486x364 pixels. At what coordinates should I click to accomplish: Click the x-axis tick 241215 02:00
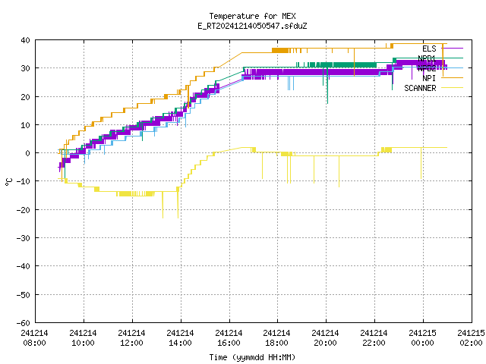pos(471,338)
